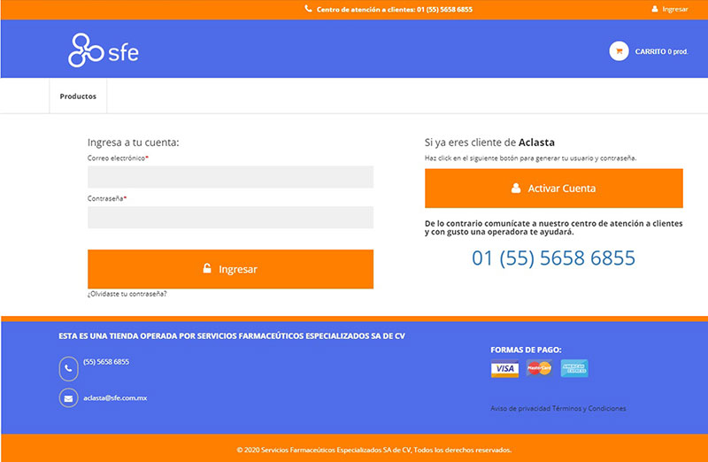Click the orange Ingresar button
The image size is (708, 462).
tap(230, 269)
